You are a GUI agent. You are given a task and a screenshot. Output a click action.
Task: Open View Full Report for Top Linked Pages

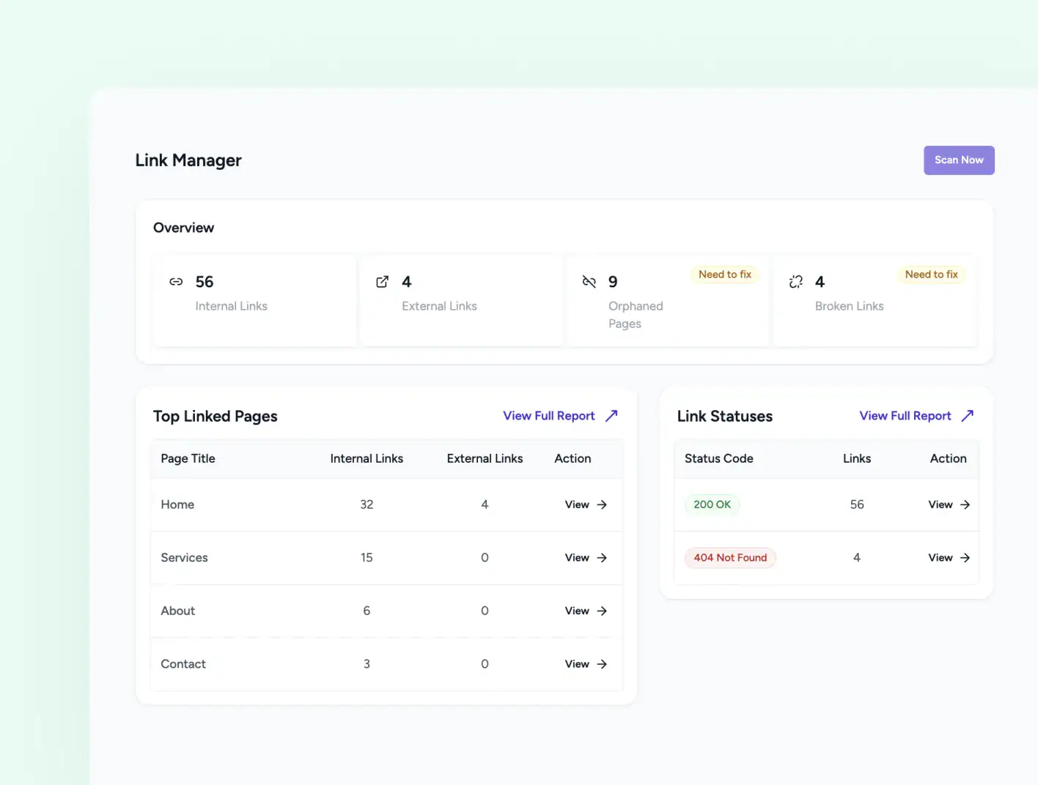click(549, 416)
